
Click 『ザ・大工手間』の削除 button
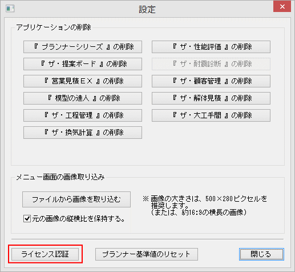[x=211, y=115]
